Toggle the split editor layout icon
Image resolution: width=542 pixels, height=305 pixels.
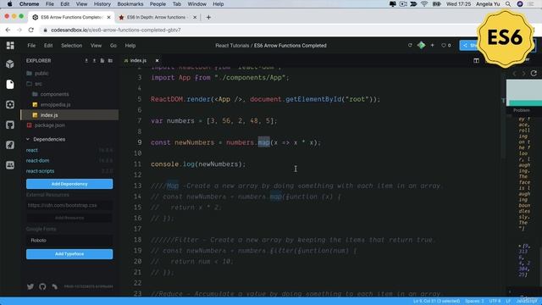[x=476, y=60]
